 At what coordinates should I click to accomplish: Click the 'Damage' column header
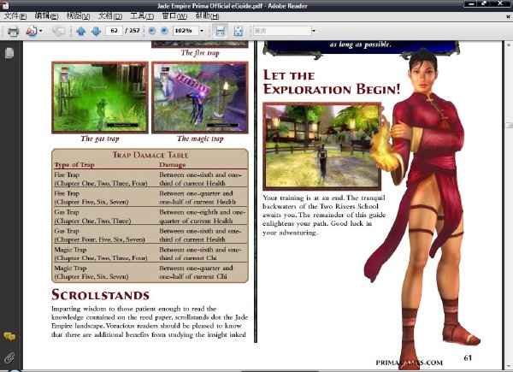point(173,164)
